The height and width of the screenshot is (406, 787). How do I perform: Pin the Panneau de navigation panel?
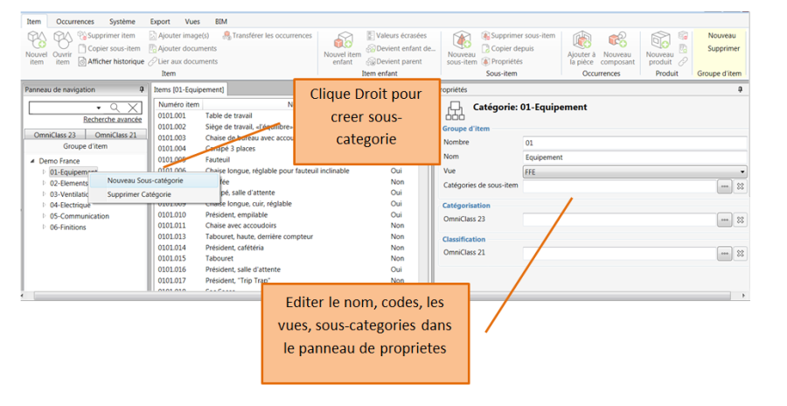point(142,89)
